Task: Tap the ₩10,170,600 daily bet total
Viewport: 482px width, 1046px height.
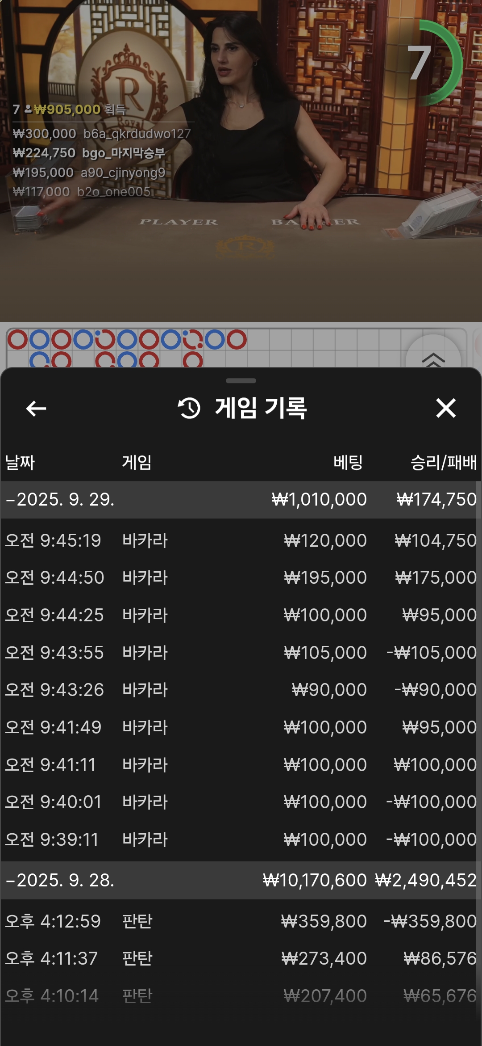Action: click(x=315, y=880)
